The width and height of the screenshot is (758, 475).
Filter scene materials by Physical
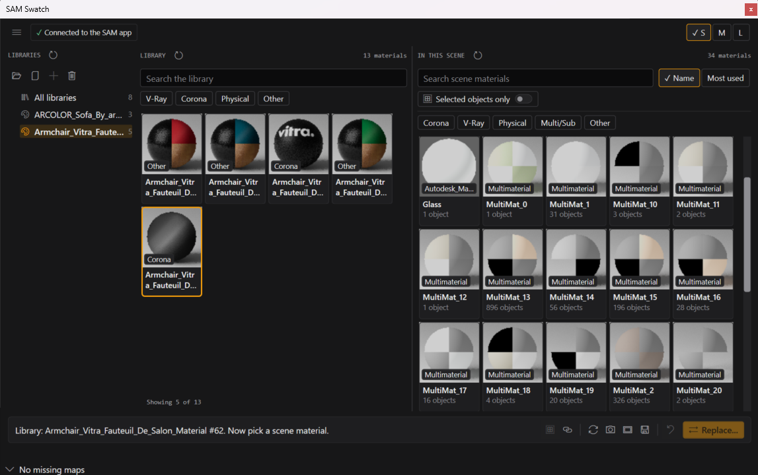[x=512, y=123]
